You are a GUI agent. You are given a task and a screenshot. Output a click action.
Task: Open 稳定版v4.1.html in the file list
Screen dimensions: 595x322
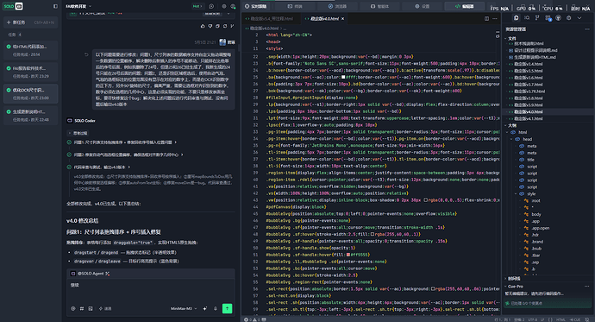(529, 118)
